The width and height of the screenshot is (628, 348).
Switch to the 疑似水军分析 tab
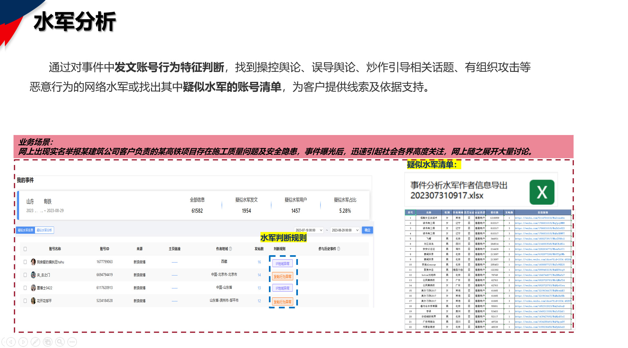(44, 230)
